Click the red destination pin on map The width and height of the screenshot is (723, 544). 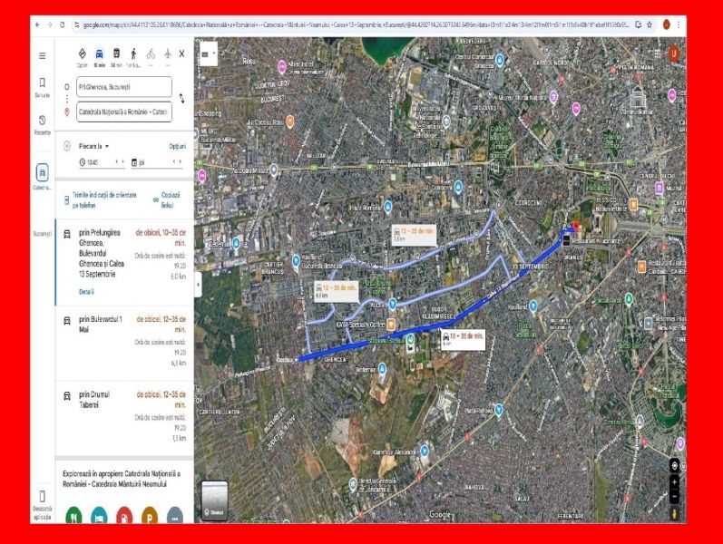pyautogui.click(x=575, y=226)
